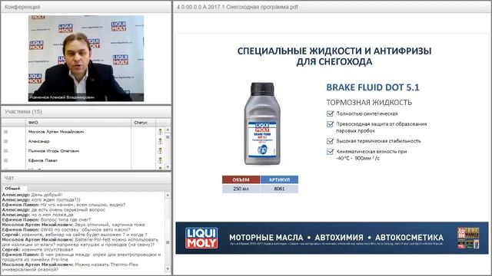The height and width of the screenshot is (276, 492).
Task: Click participants list scroll-down arrow
Action: (168, 167)
